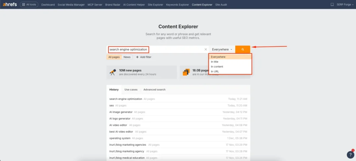Viewport: 356px width, 161px height.
Task: Open history entry inurl:/blog marketing agencies
Action: coord(128,145)
